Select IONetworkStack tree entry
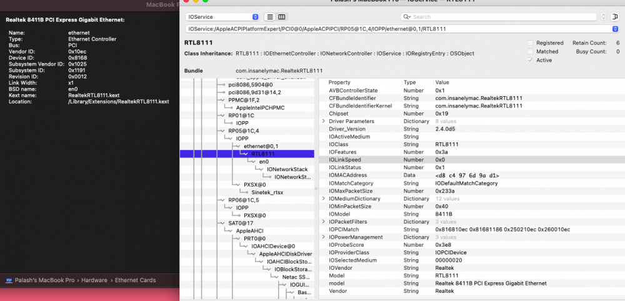Screen dimensions: 625x301 (287, 169)
